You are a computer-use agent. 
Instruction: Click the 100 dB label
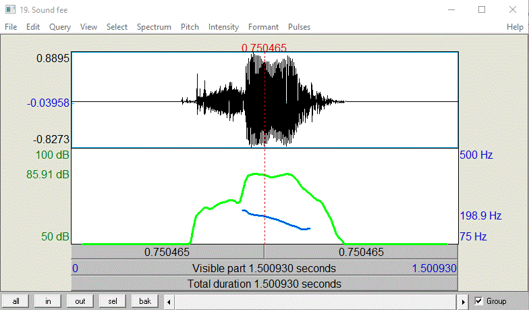pyautogui.click(x=53, y=155)
